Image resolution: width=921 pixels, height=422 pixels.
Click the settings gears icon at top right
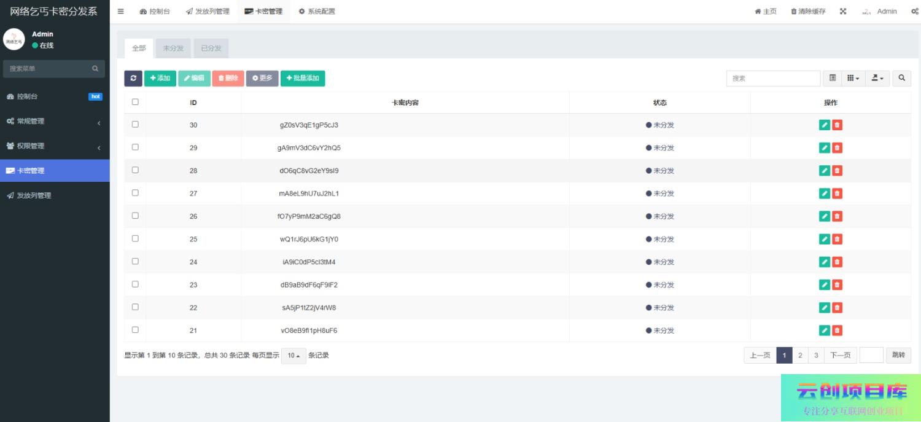[x=914, y=12]
